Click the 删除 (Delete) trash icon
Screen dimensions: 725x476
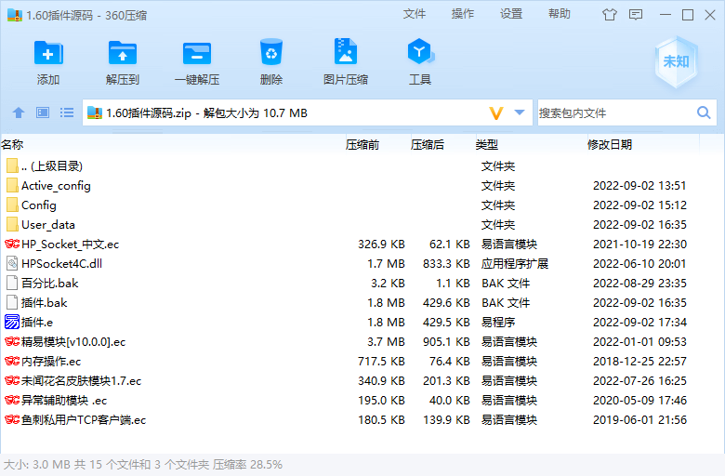click(271, 54)
